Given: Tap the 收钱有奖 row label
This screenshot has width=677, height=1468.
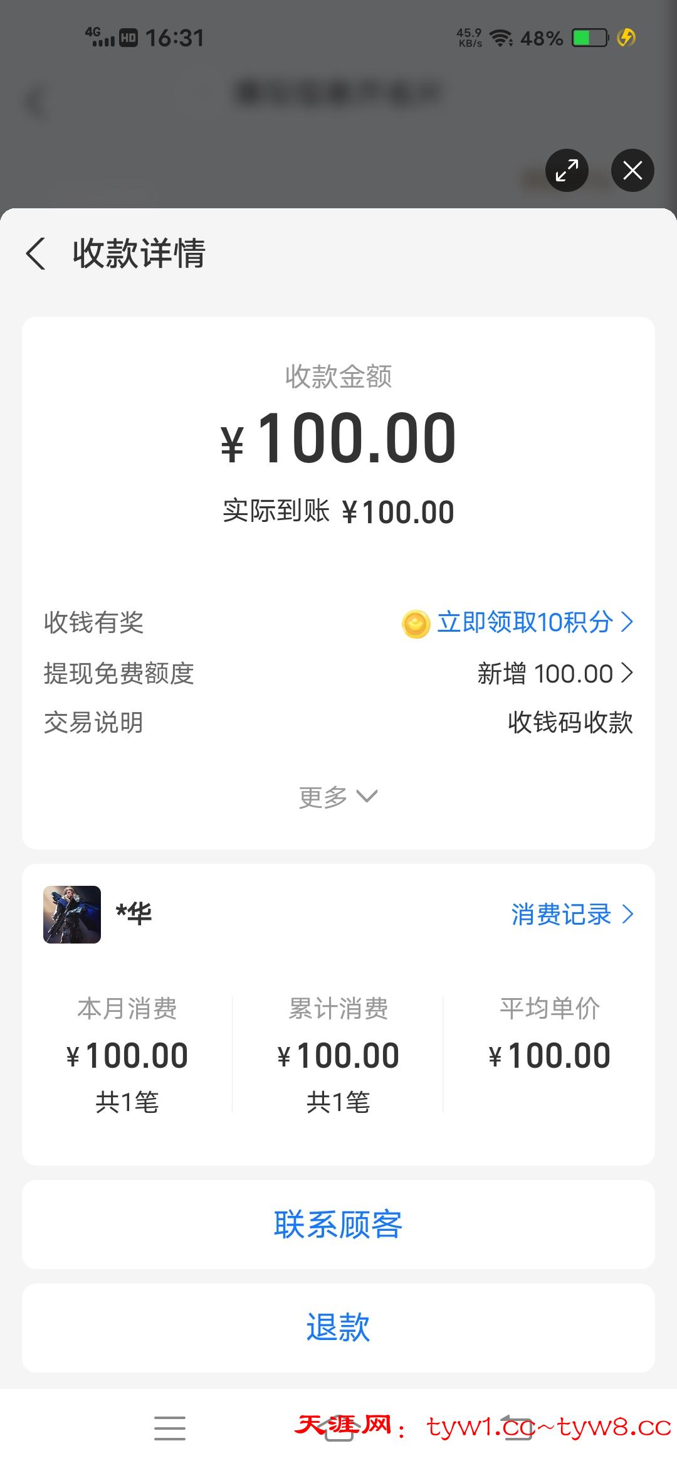Looking at the screenshot, I should (x=94, y=622).
